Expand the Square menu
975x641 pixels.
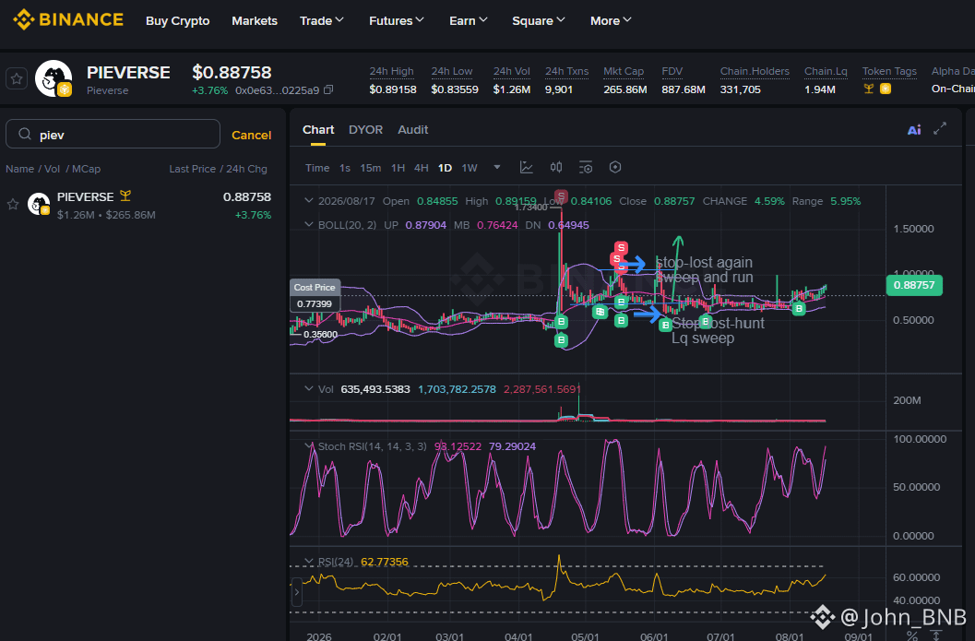pyautogui.click(x=539, y=20)
